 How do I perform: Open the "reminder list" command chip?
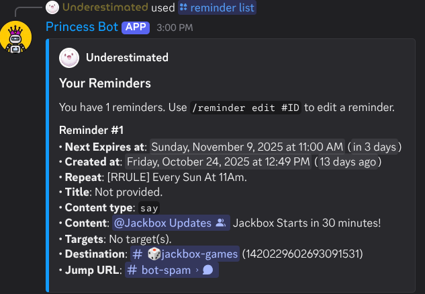(217, 7)
